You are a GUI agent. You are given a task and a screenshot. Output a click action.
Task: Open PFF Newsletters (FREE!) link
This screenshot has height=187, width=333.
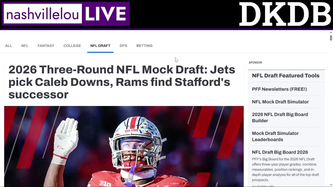279,89
